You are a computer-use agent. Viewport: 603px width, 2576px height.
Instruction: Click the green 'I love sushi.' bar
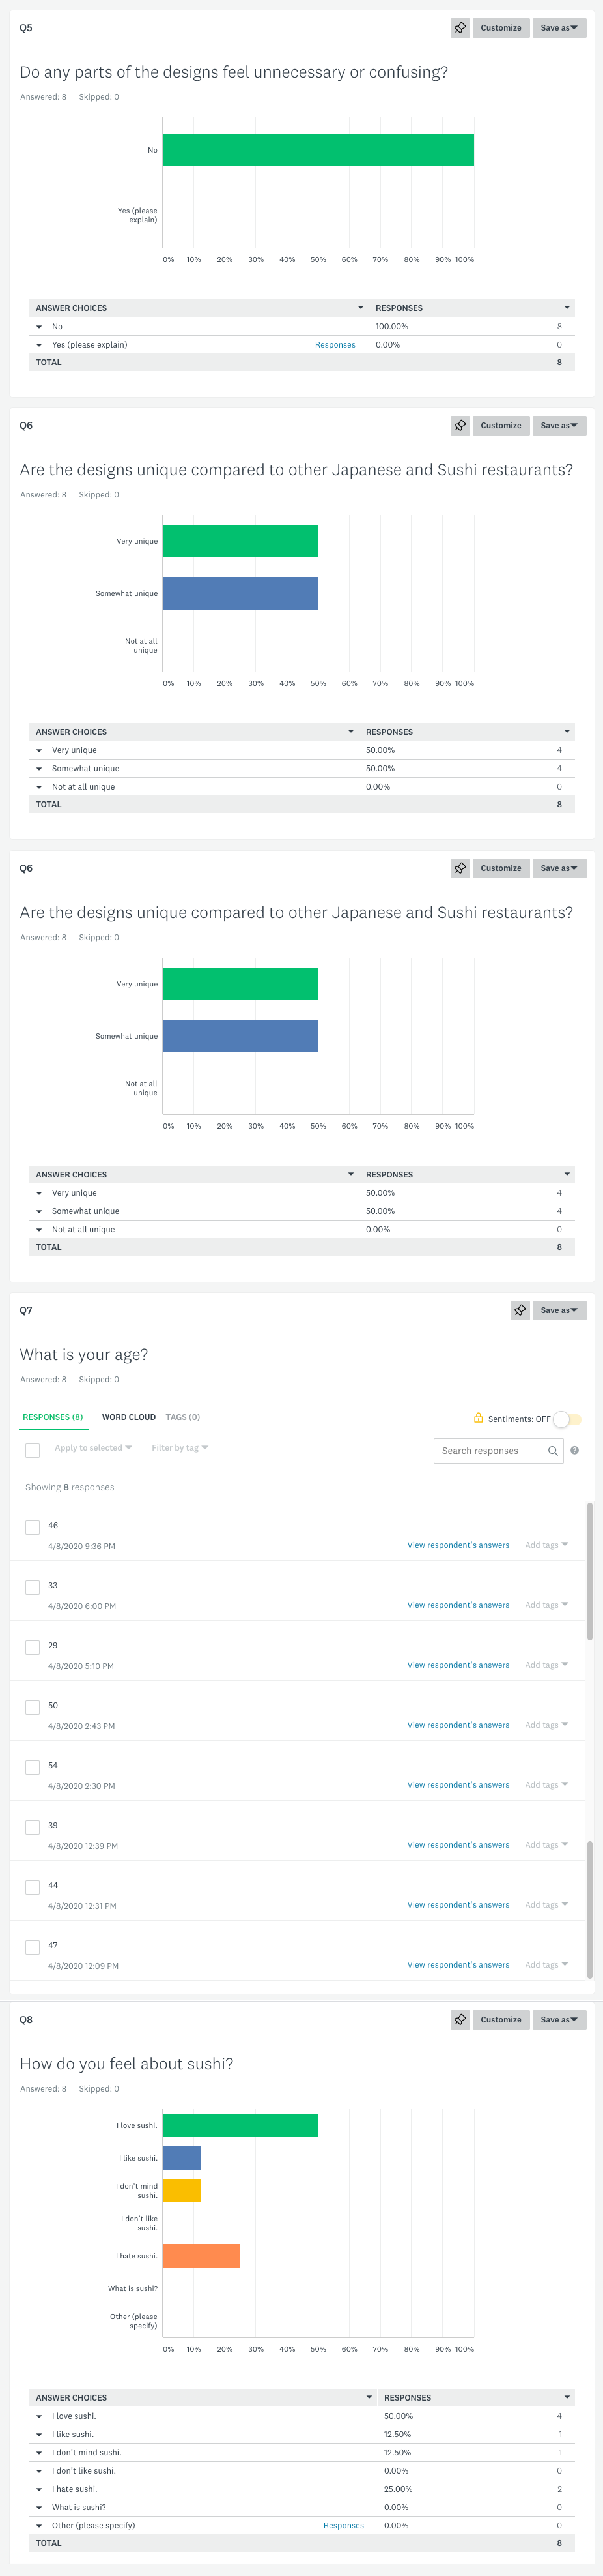point(240,2125)
